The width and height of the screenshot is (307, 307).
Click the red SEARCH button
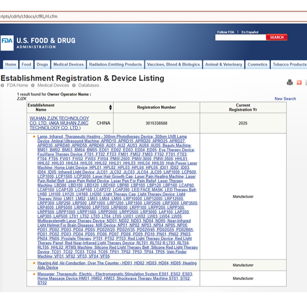coord(277,37)
